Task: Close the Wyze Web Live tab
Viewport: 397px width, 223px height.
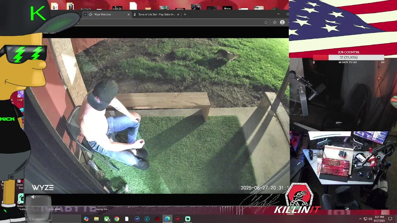Action: tap(128, 14)
